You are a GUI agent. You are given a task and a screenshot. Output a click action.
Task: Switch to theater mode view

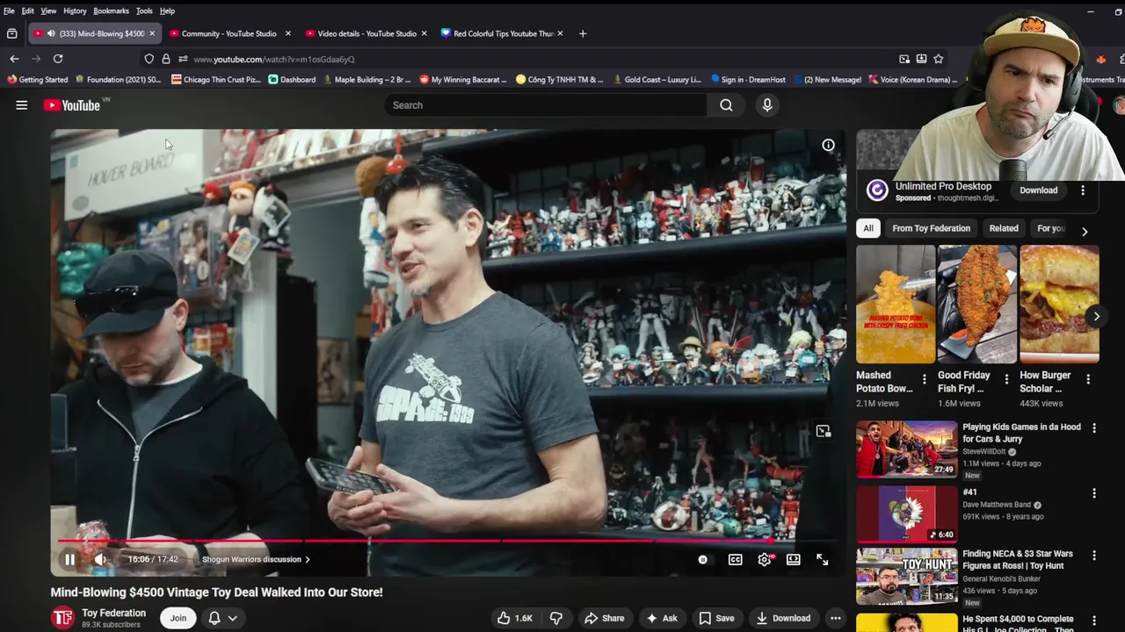tap(793, 559)
